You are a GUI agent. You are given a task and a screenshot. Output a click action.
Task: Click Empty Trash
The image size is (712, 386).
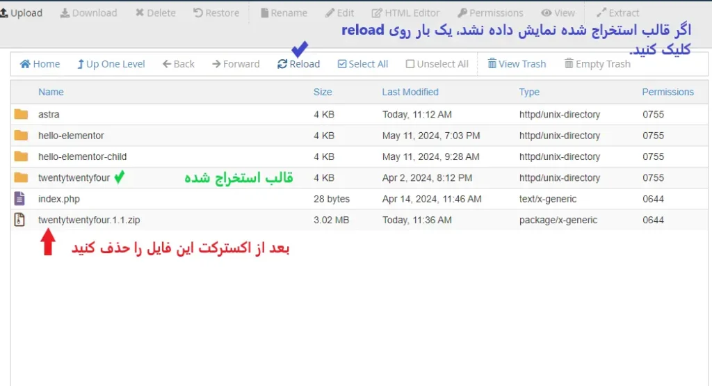(597, 64)
